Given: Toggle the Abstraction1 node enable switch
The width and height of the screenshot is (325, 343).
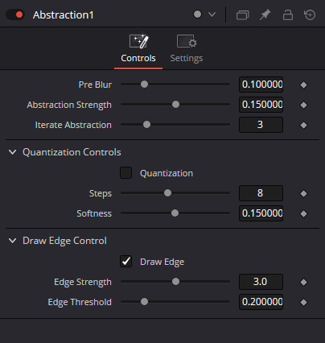Looking at the screenshot, I should click(x=15, y=14).
